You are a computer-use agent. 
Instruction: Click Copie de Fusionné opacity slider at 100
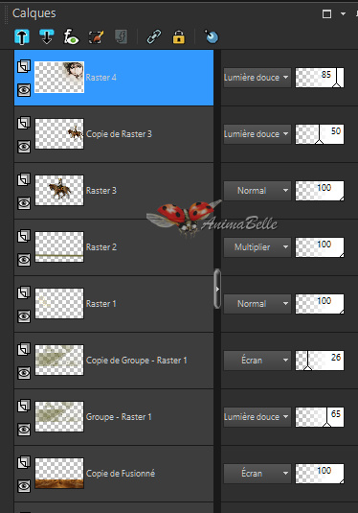click(x=320, y=474)
